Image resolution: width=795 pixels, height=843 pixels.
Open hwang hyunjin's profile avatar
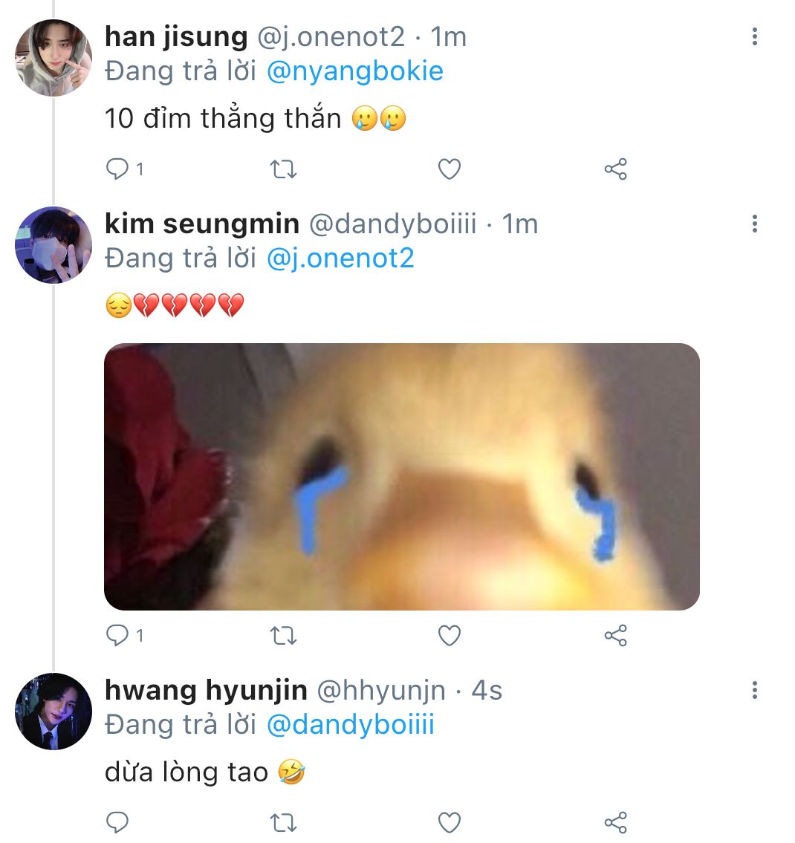tap(53, 711)
